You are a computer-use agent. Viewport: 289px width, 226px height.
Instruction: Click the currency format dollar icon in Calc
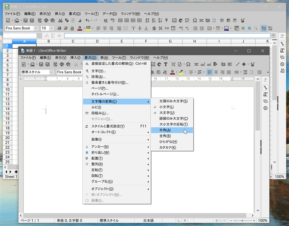pyautogui.click(x=154, y=28)
